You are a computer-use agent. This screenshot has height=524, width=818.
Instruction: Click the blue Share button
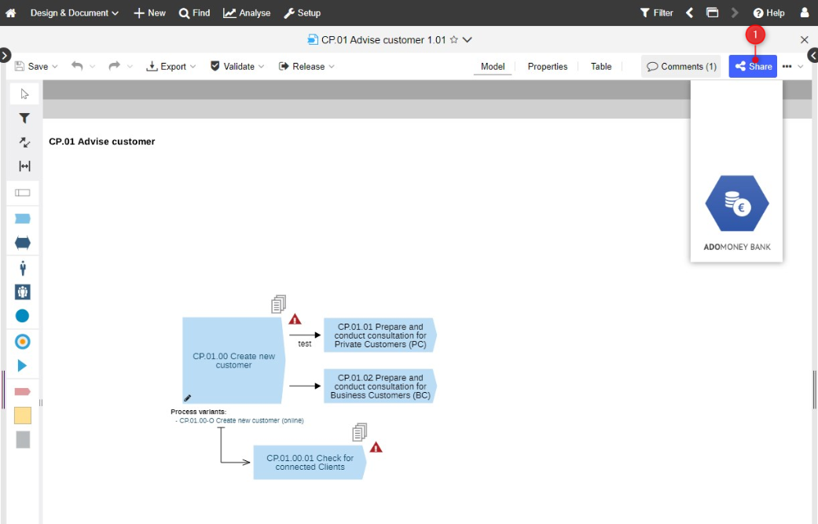coord(753,66)
